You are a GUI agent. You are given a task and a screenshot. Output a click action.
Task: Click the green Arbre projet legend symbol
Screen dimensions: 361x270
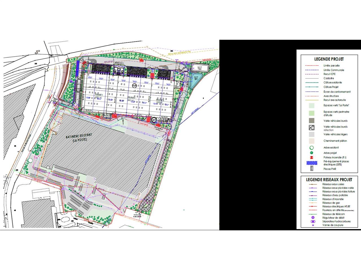pos(312,153)
